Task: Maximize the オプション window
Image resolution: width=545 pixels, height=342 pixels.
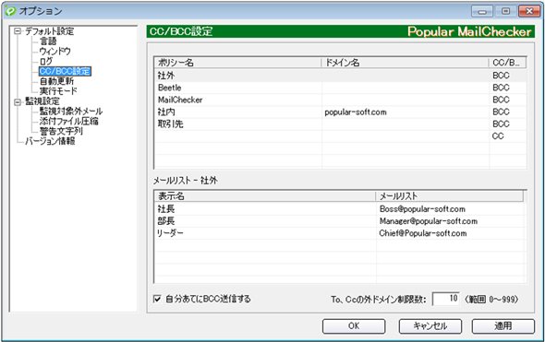Action: tap(505, 11)
